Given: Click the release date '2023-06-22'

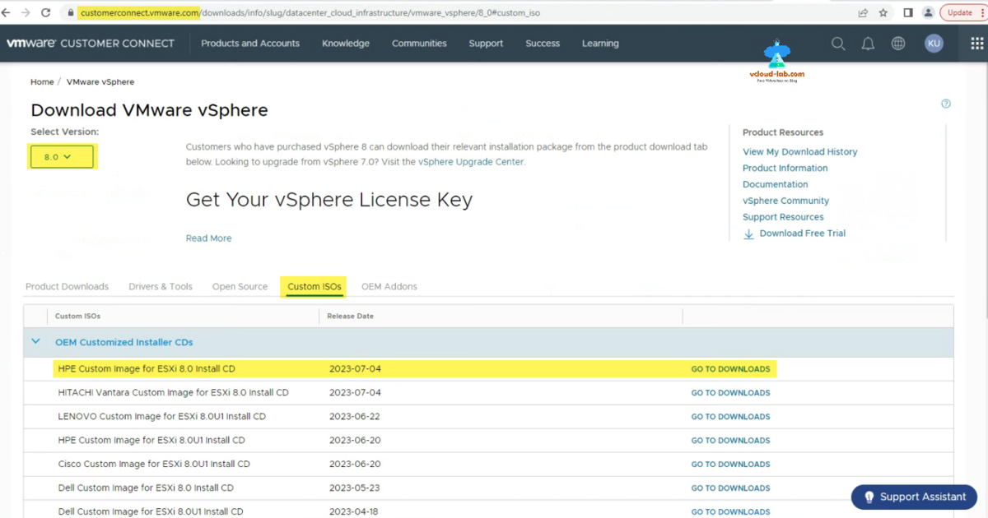Looking at the screenshot, I should coord(355,417).
